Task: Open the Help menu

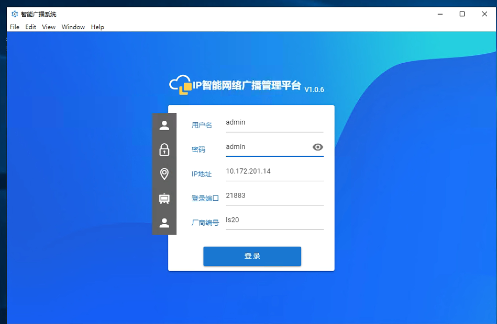Action: coord(97,27)
